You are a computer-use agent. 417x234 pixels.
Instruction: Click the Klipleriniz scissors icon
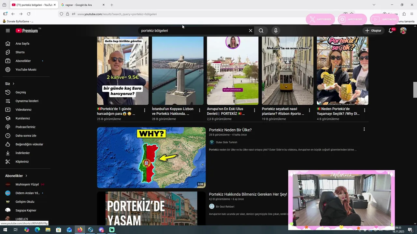point(8,162)
